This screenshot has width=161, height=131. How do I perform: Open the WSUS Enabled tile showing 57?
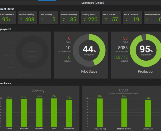111,18
